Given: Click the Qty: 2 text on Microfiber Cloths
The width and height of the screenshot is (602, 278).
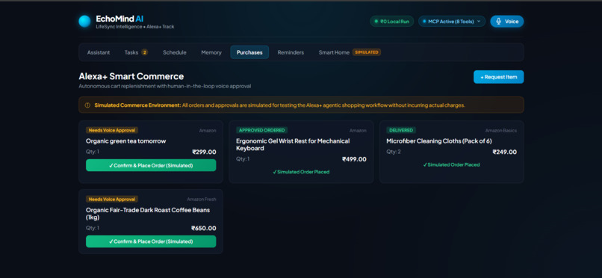Looking at the screenshot, I should tap(394, 152).
